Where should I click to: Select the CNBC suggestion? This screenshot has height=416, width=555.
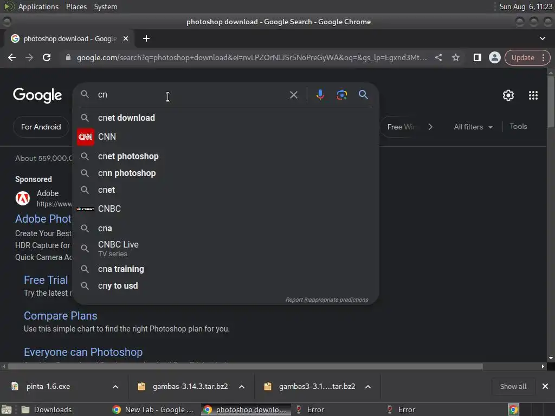226,209
